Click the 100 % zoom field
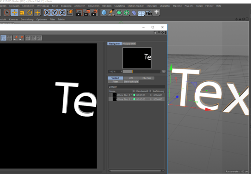251x174 pixels. (115, 71)
